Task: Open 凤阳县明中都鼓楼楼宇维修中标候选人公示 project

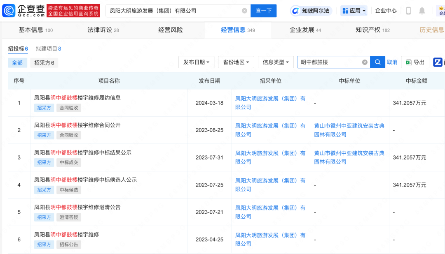Action: [x=85, y=180]
